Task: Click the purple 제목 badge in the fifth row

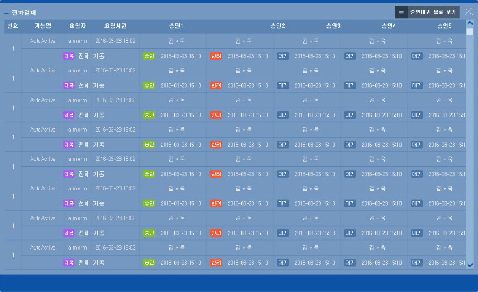Action: point(68,174)
